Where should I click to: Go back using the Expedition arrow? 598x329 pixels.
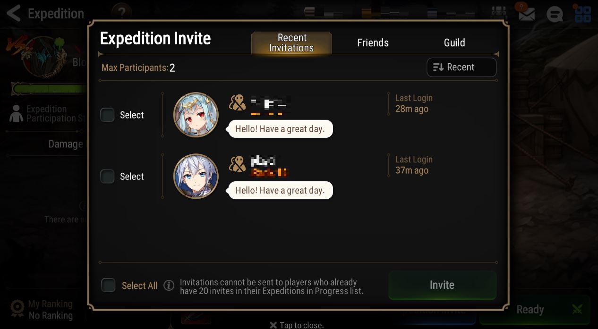pyautogui.click(x=14, y=13)
